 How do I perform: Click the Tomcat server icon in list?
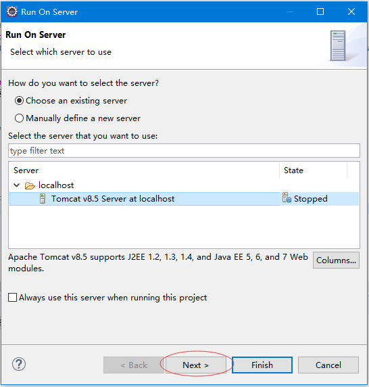point(43,199)
